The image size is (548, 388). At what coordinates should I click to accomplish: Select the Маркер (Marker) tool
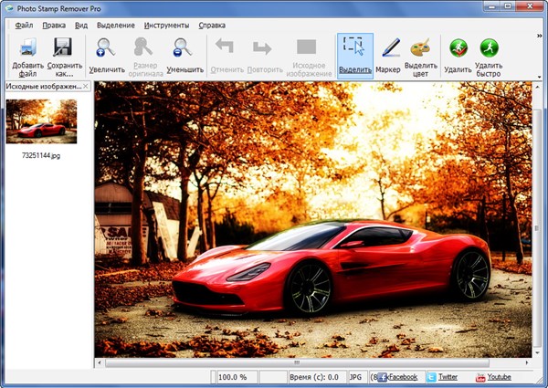coord(389,48)
